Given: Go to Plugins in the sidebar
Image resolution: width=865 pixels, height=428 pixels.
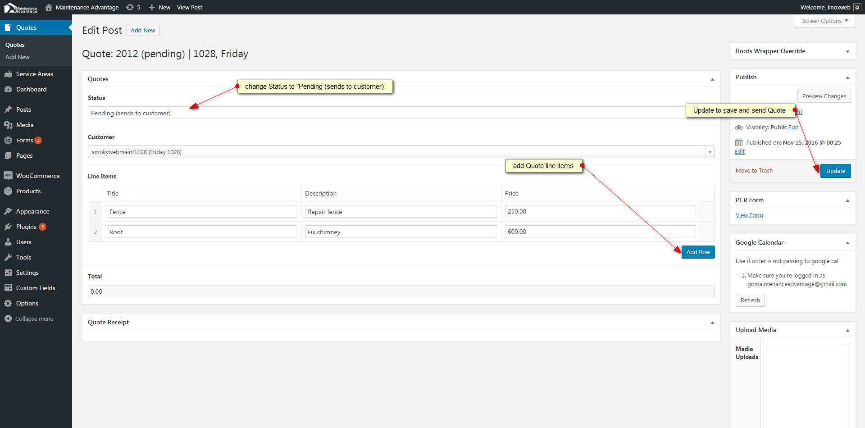Looking at the screenshot, I should coord(26,227).
